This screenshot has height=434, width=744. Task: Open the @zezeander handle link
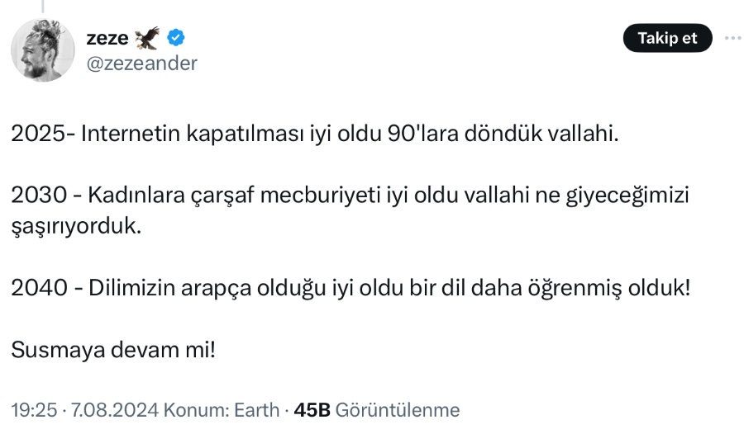pos(141,64)
